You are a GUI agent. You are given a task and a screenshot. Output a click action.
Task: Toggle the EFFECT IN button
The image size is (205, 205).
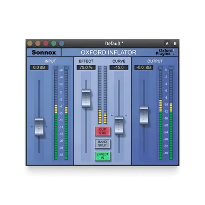click(x=102, y=156)
